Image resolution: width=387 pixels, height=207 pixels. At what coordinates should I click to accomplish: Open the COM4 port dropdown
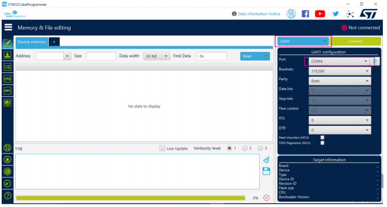tap(339, 61)
